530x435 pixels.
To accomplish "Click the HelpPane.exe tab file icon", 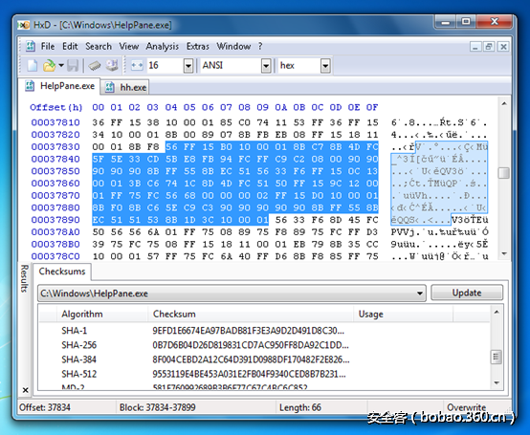I will pyautogui.click(x=30, y=86).
